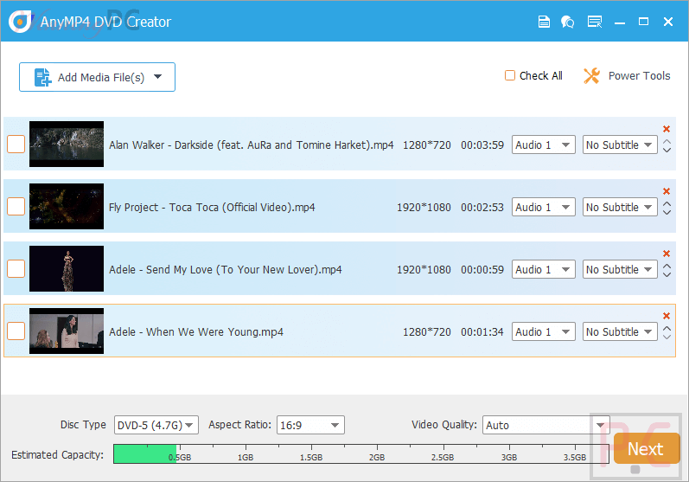Open the Video Quality Auto dropdown

click(545, 425)
